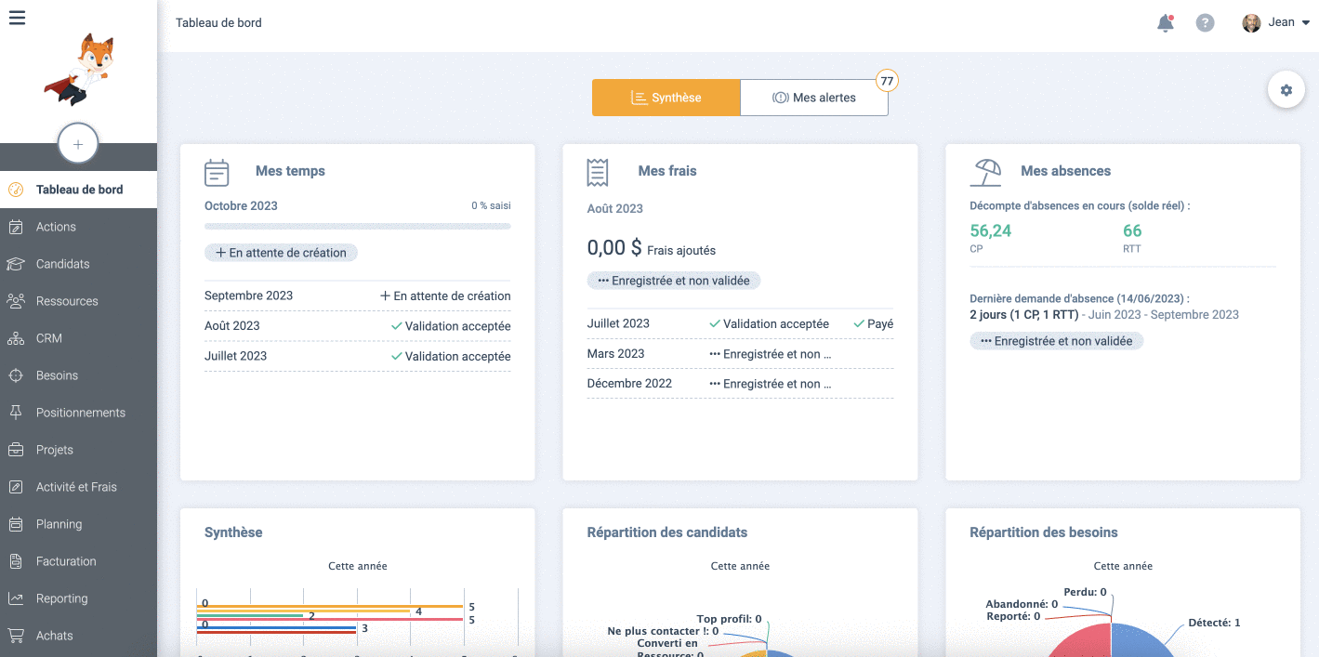Open the Juillet 2023 timesheet row
Screen dimensions: 1319x657
(358, 356)
